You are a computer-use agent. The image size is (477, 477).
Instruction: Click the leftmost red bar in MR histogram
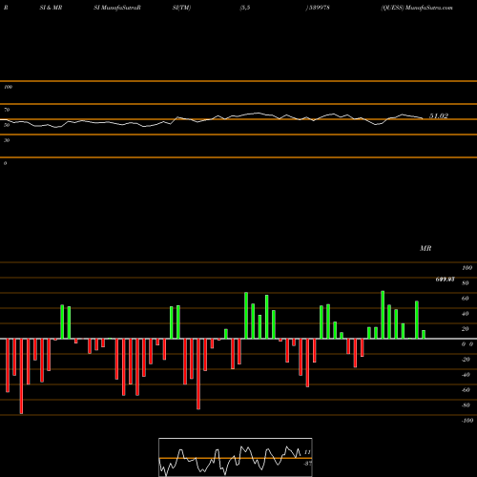tap(8, 365)
